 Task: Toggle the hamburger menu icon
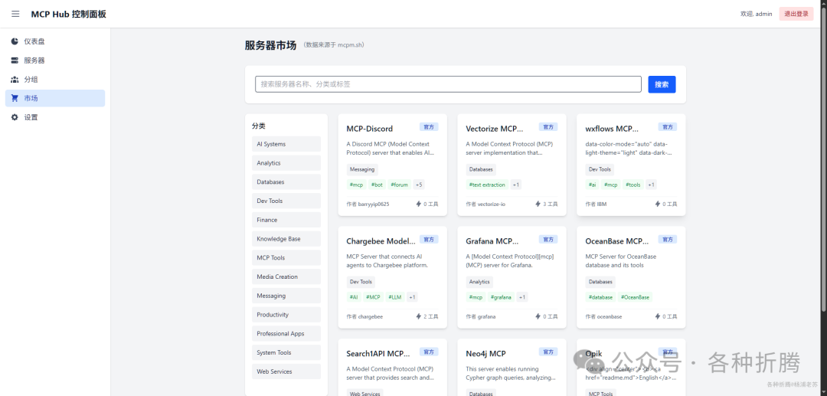(15, 14)
